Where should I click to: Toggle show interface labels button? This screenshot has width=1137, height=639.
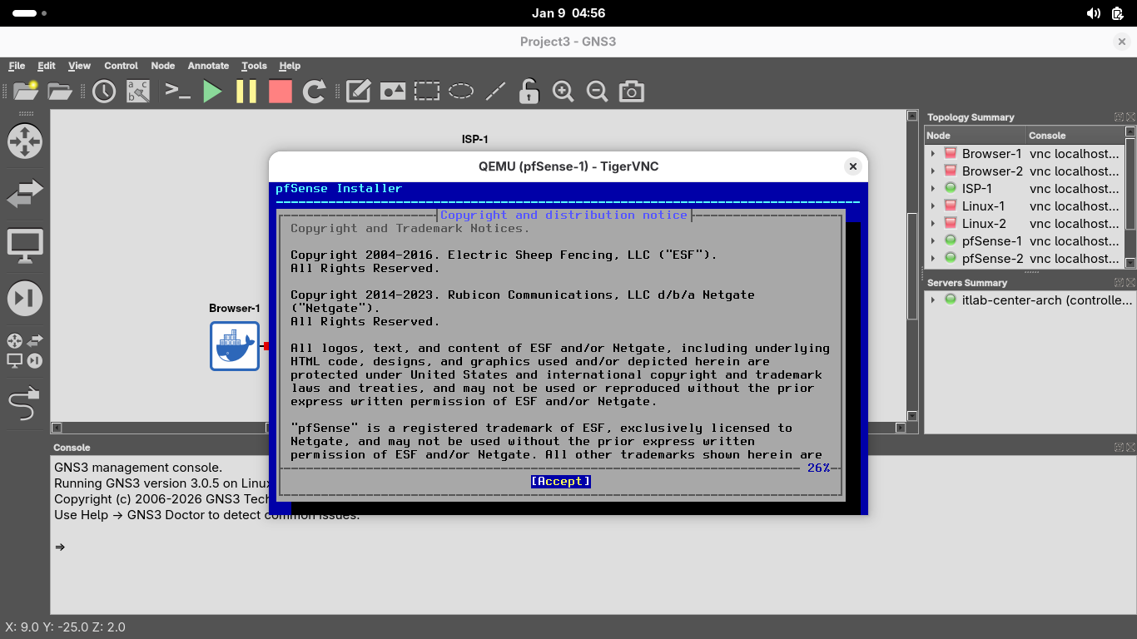[x=138, y=92]
